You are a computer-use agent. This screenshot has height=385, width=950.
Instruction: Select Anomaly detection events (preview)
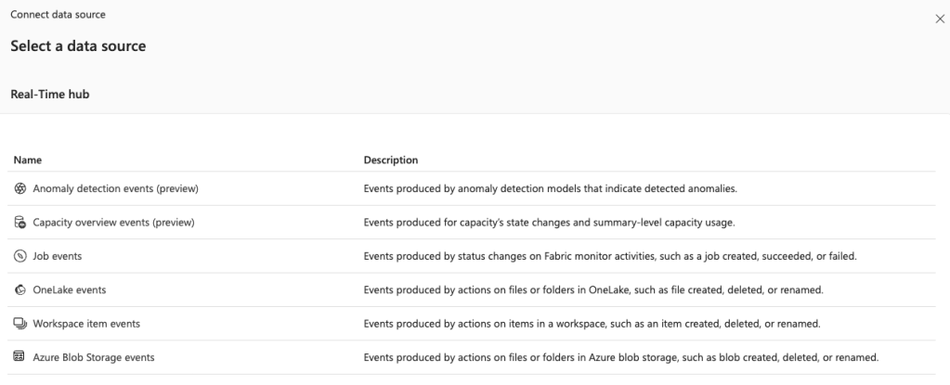(116, 188)
